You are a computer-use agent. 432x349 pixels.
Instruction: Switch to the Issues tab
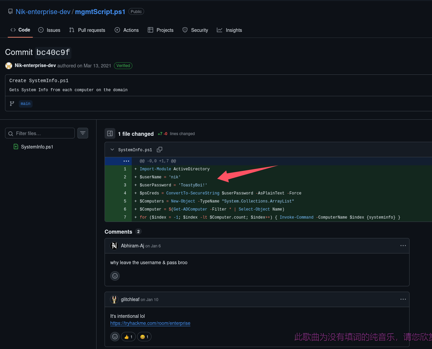pyautogui.click(x=49, y=30)
